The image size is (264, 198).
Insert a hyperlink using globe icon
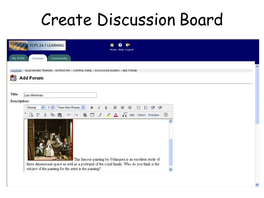[85, 115]
